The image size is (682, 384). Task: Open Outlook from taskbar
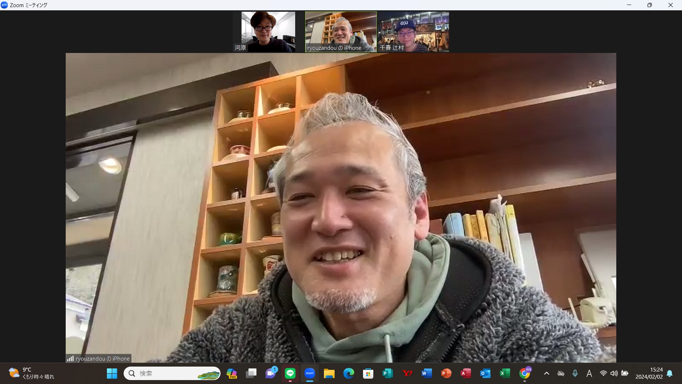[x=485, y=373]
